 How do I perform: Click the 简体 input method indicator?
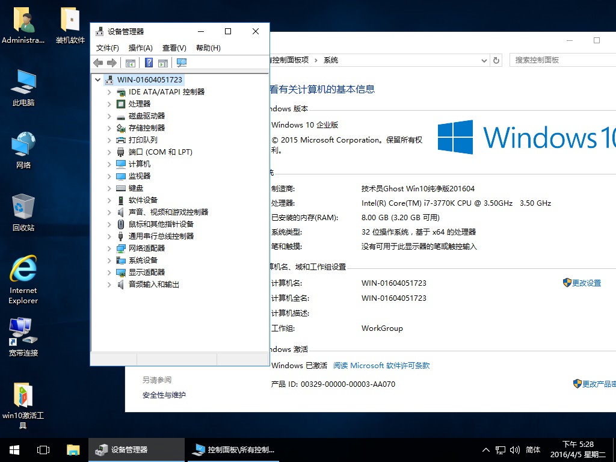click(533, 450)
